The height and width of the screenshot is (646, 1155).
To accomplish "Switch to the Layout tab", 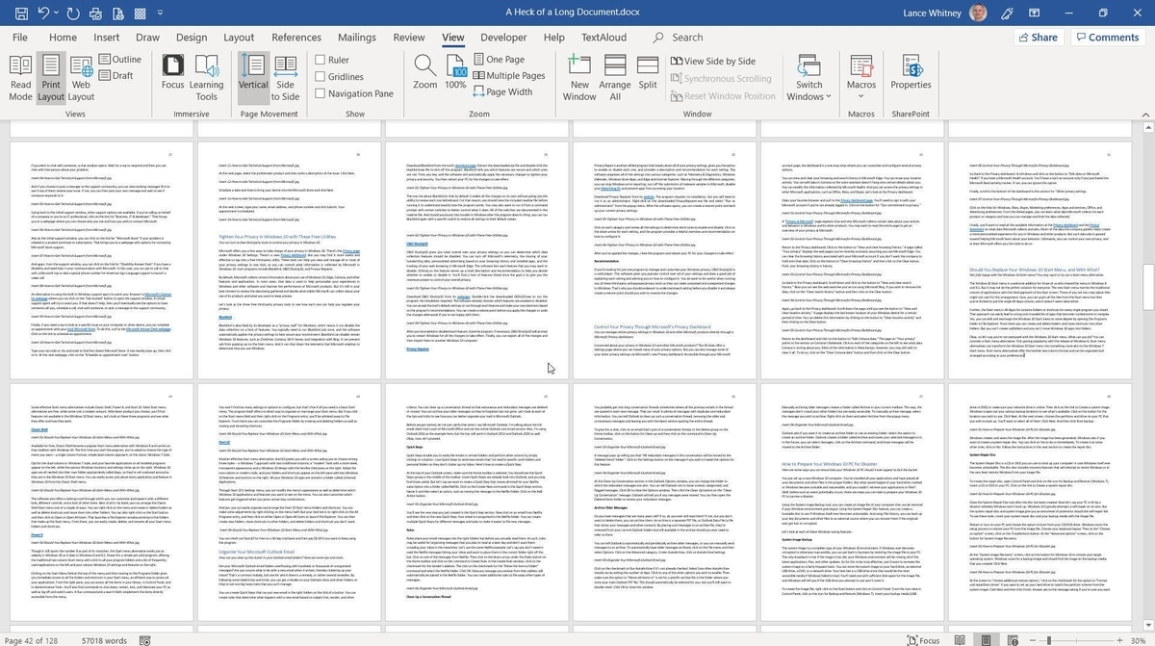I will 239,38.
